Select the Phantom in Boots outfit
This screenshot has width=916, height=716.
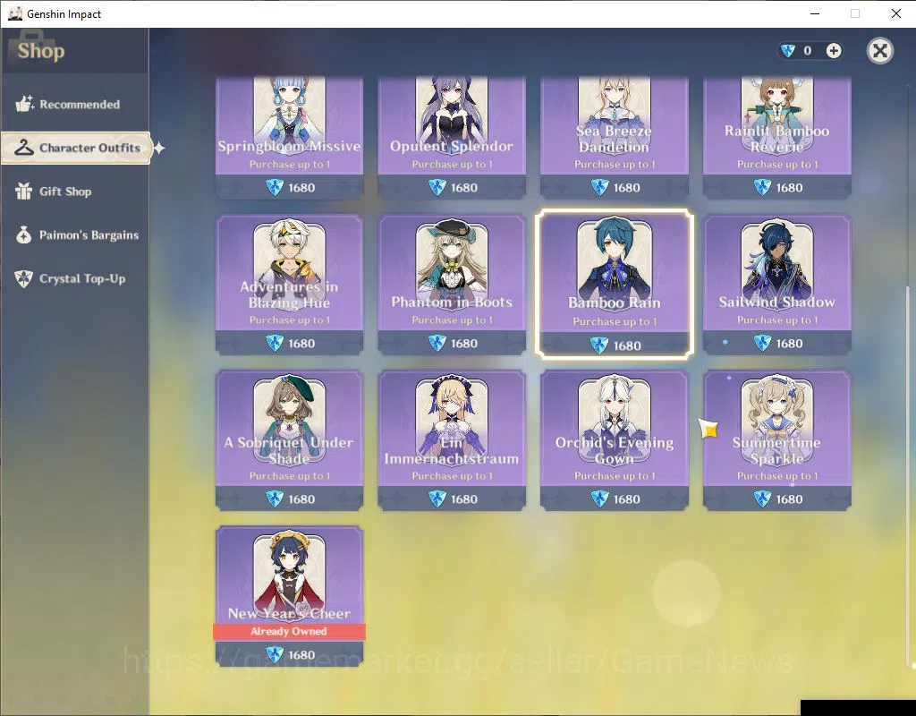(x=452, y=284)
